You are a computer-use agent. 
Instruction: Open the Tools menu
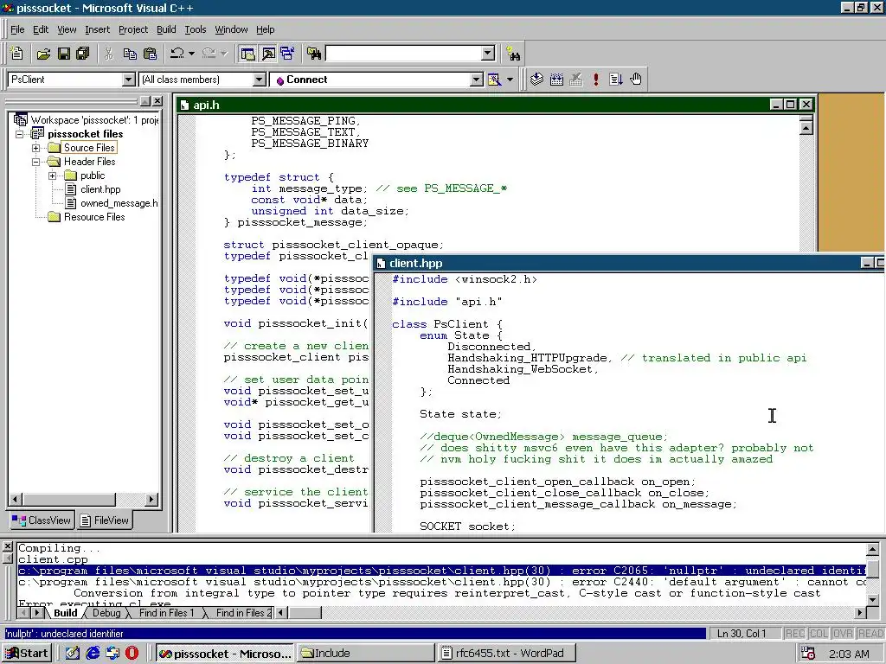tap(195, 29)
